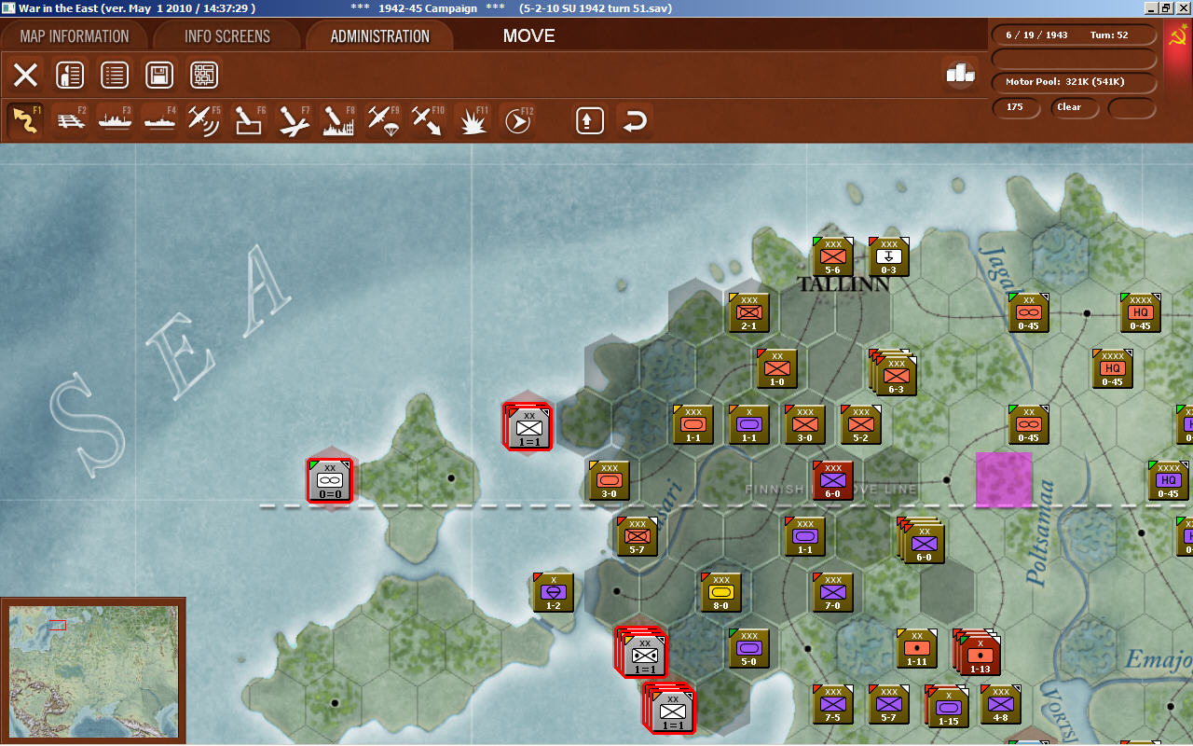Open the grid-pattern hotkeys icon
The width and height of the screenshot is (1193, 746).
[204, 76]
